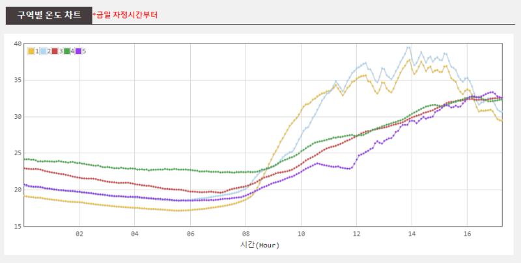The height and width of the screenshot is (263, 521).
Task: Click the 40 value on temperature axis
Action: coord(18,44)
